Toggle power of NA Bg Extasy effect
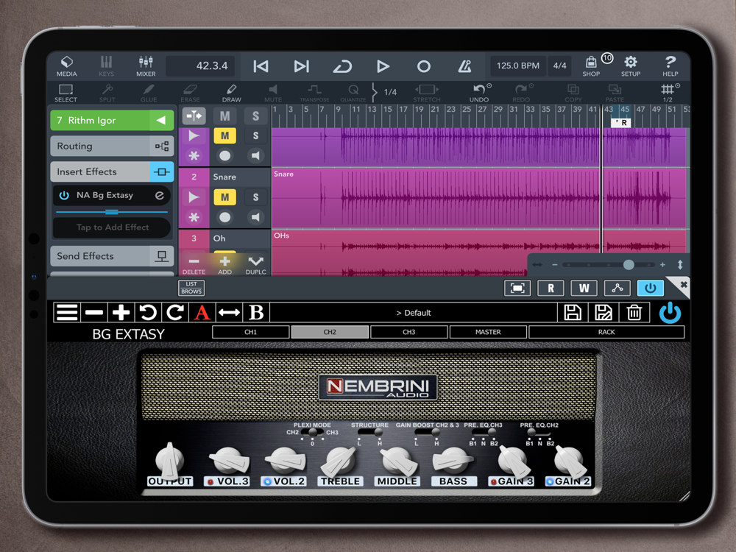 pos(64,195)
